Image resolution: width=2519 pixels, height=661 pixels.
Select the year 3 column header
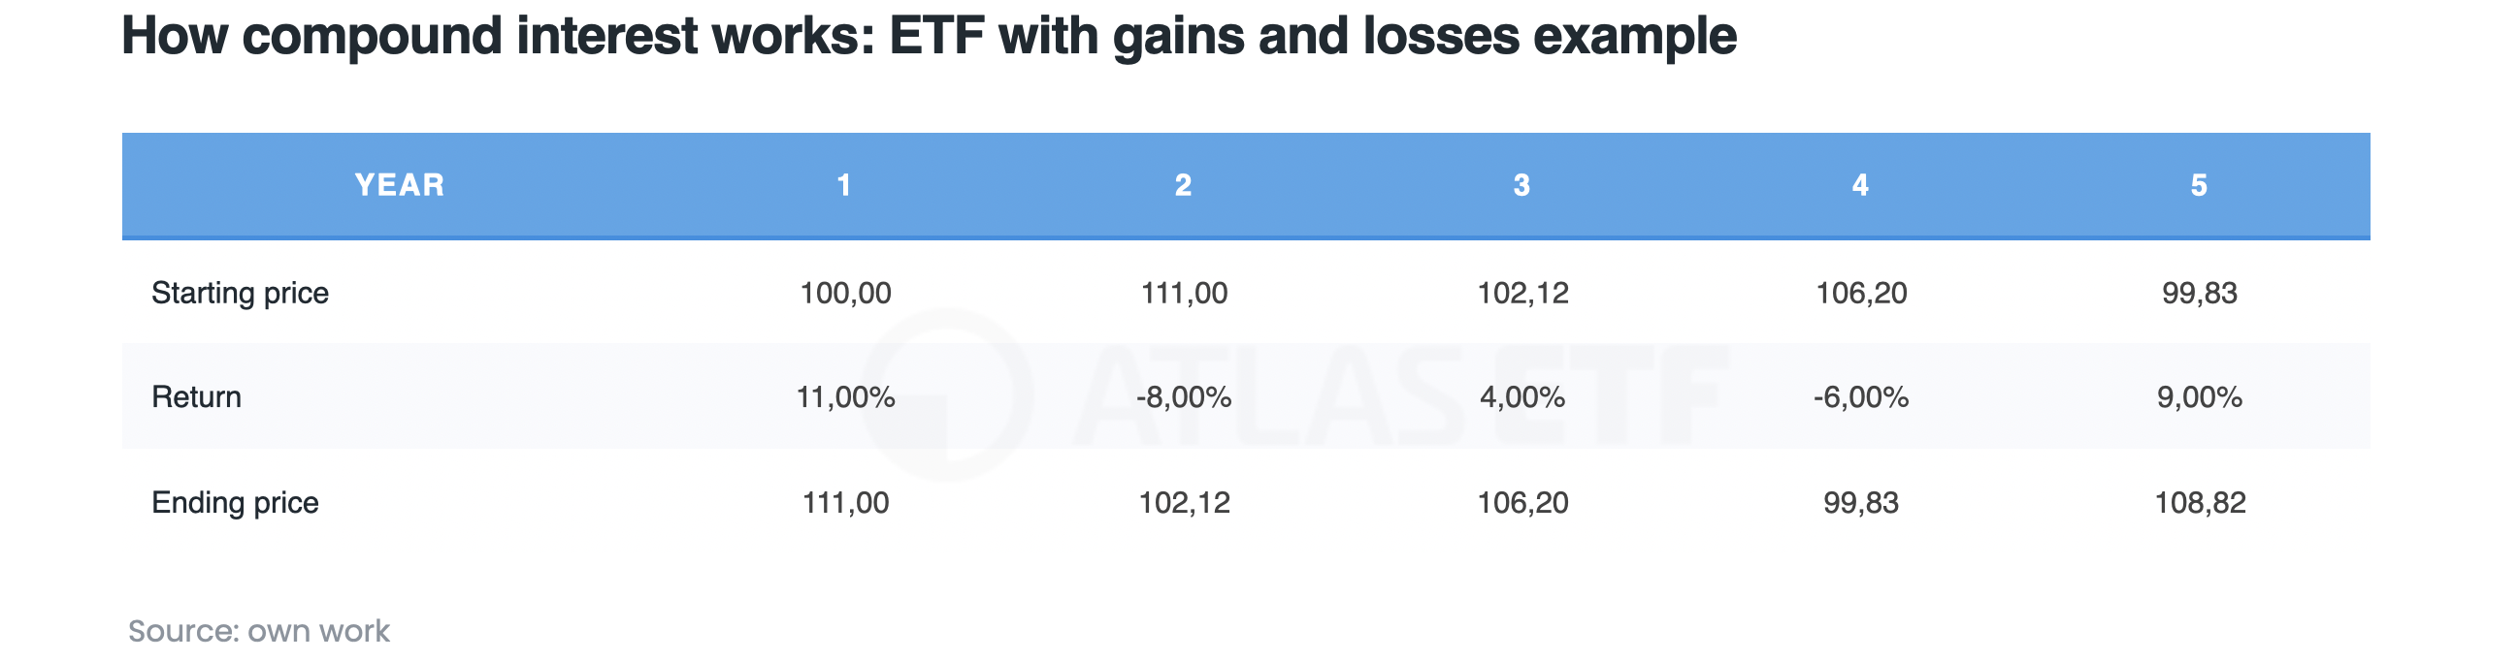pyautogui.click(x=1521, y=184)
